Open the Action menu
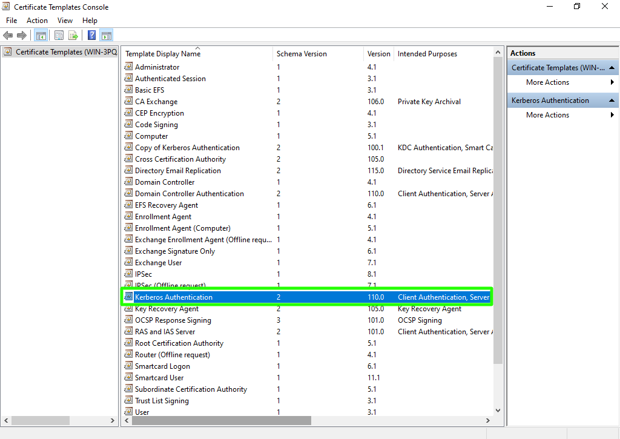 [37, 21]
